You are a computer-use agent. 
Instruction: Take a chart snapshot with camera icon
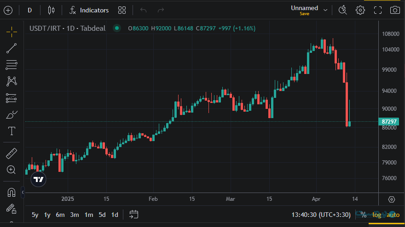point(394,10)
